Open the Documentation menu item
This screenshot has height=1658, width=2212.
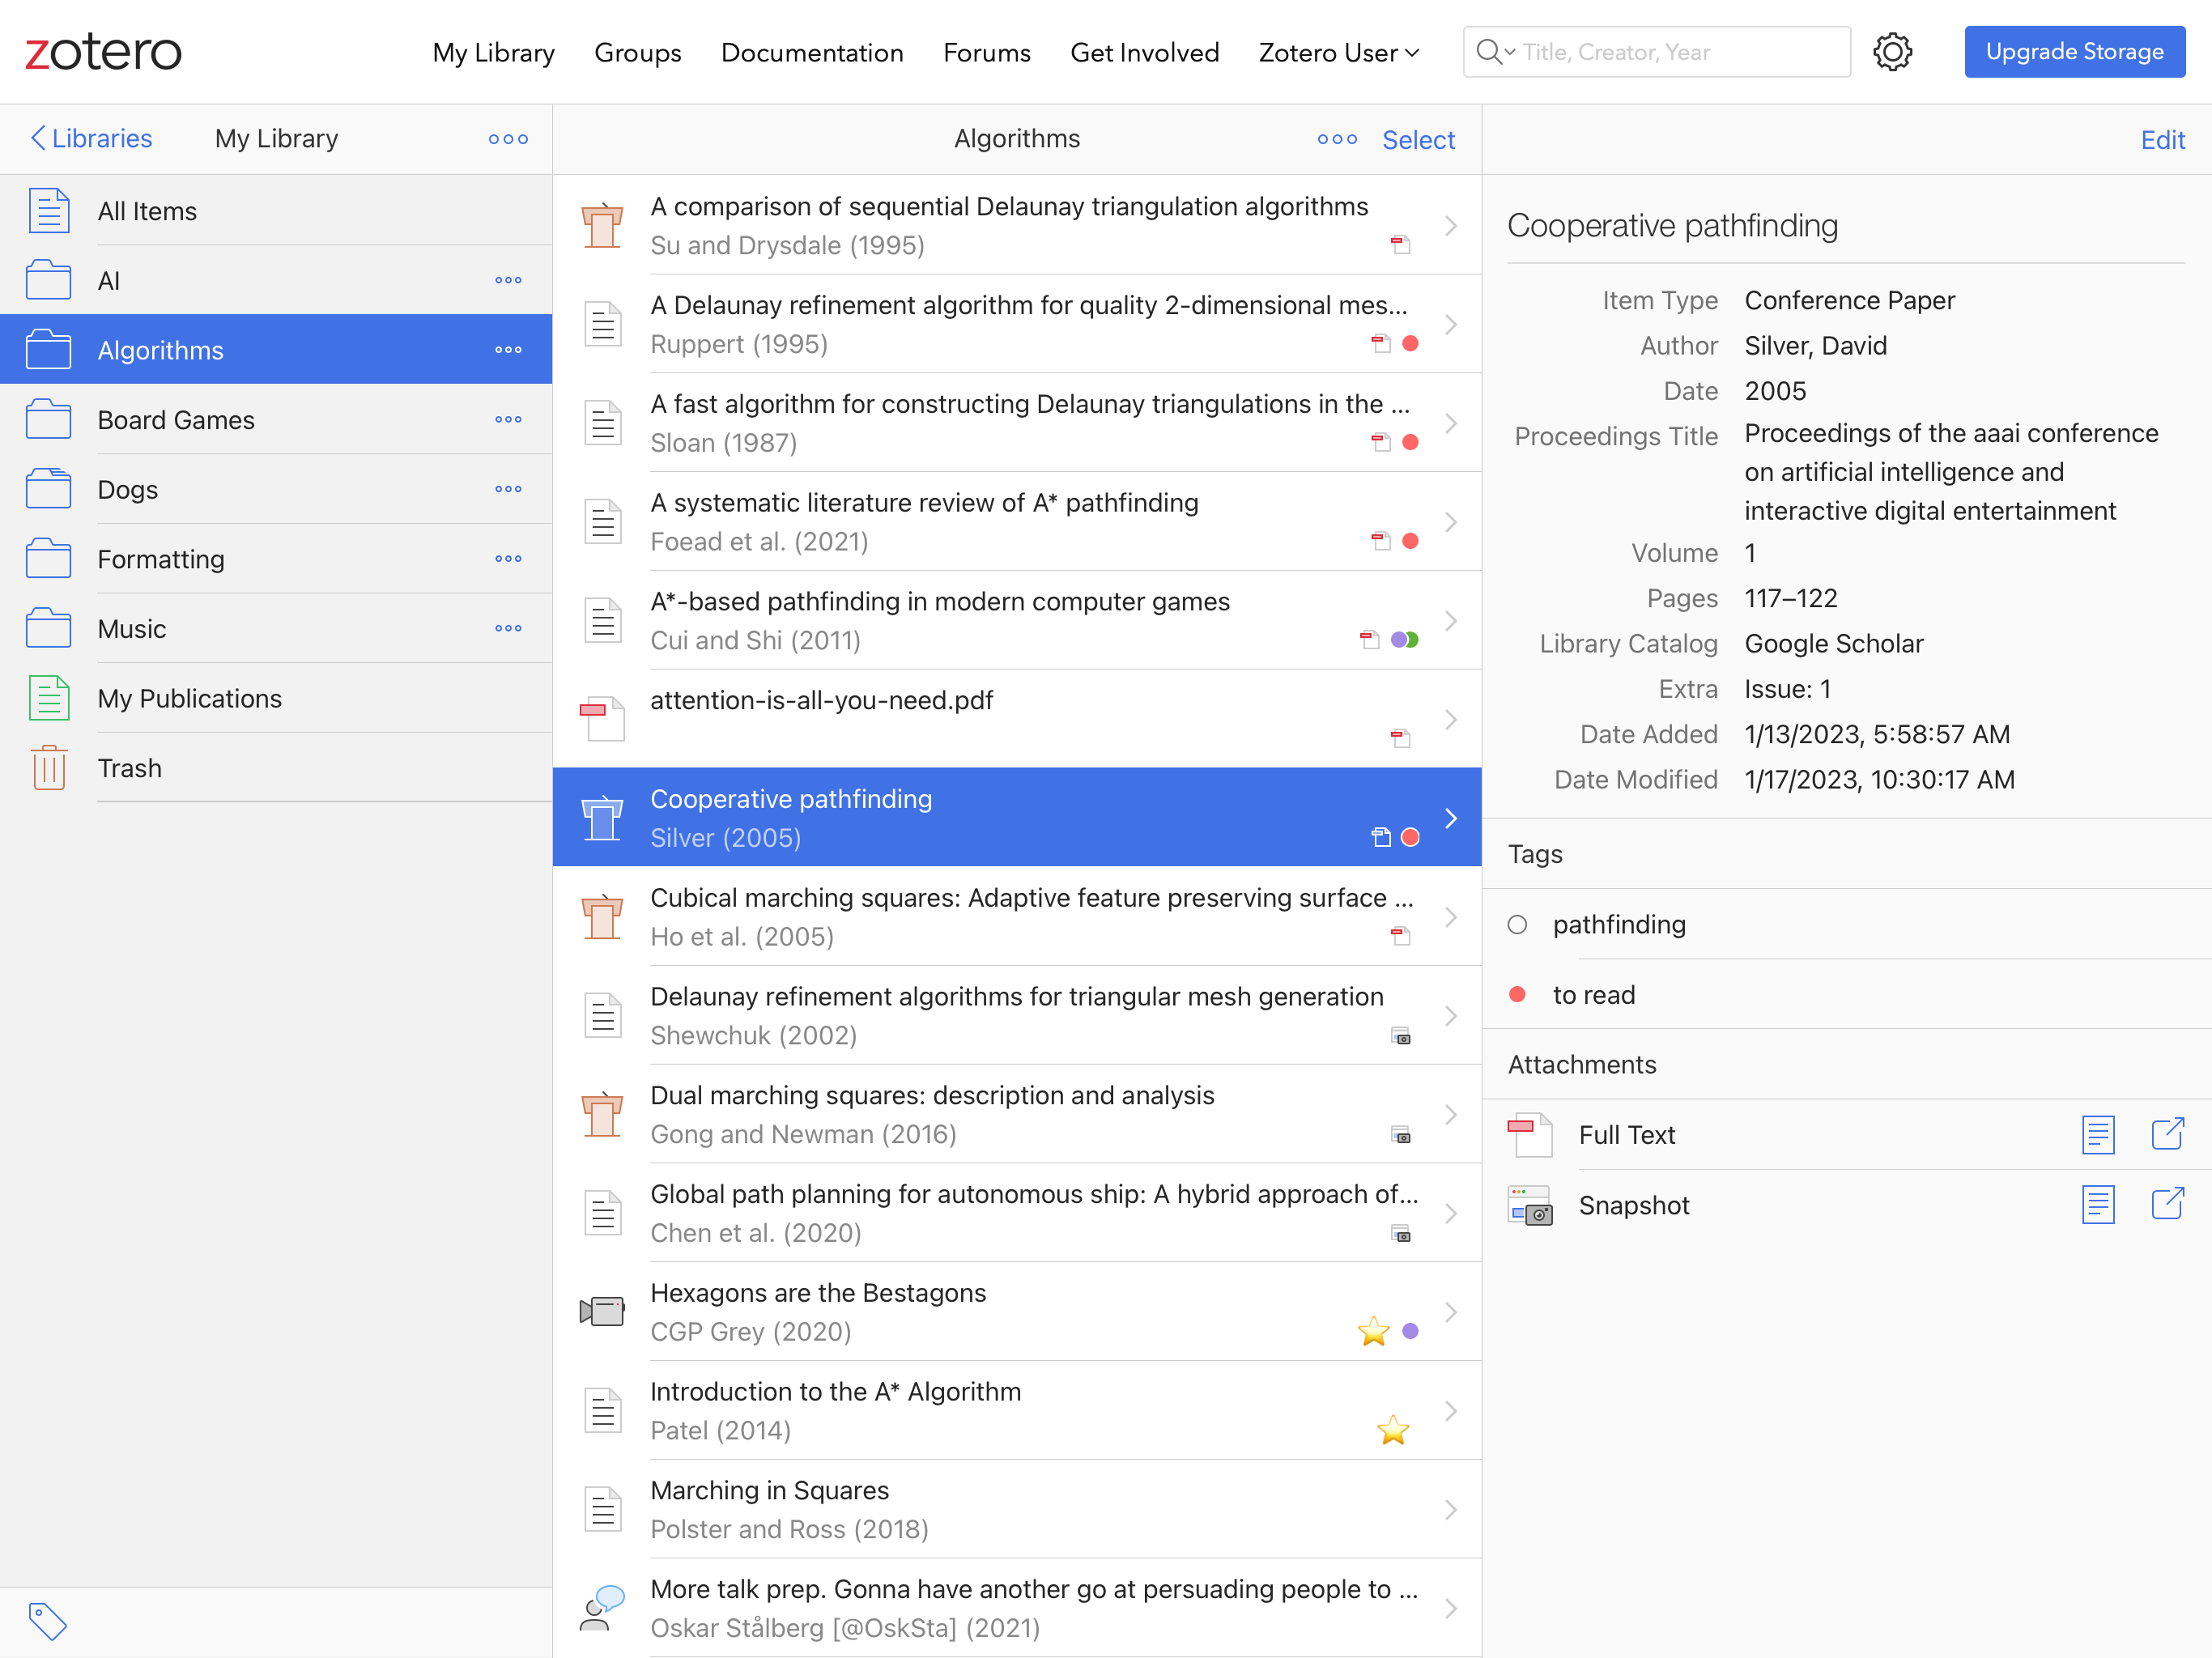click(x=811, y=53)
